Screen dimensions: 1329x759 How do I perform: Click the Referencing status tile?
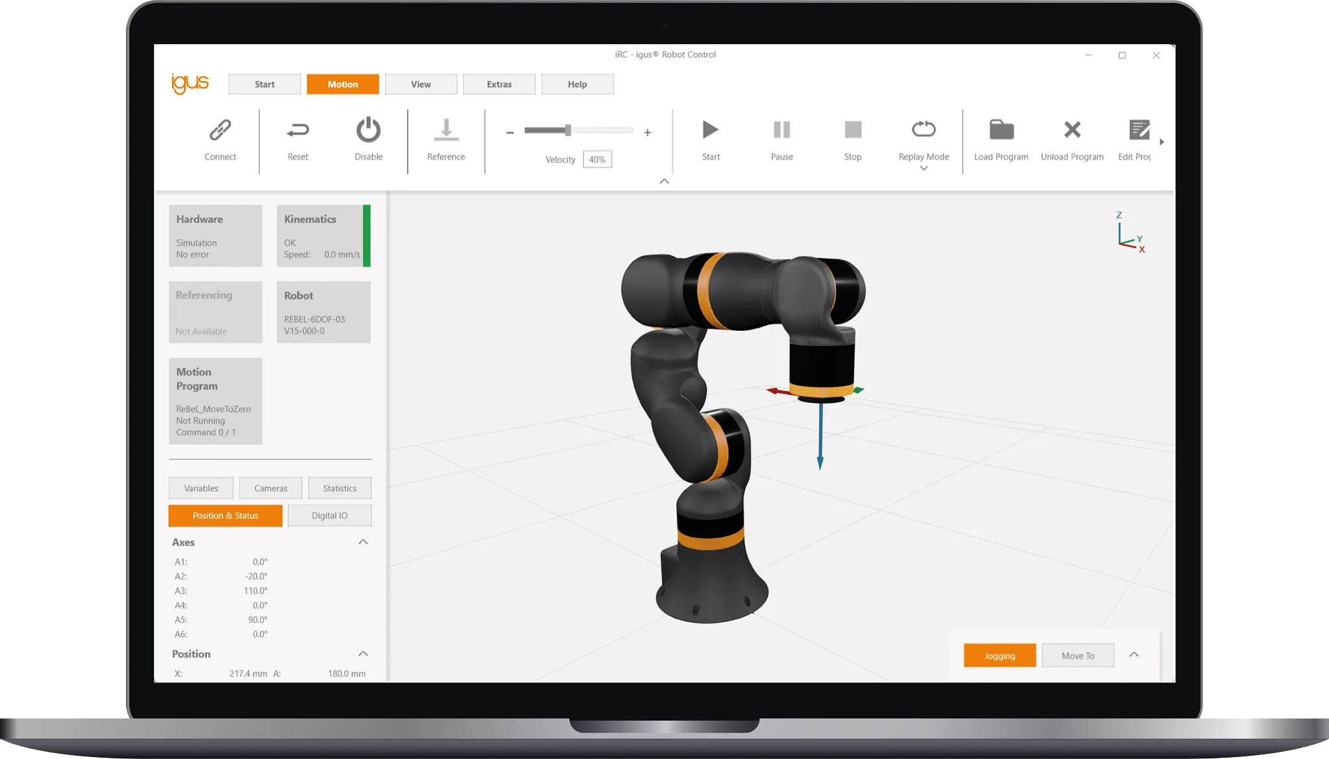(x=215, y=312)
